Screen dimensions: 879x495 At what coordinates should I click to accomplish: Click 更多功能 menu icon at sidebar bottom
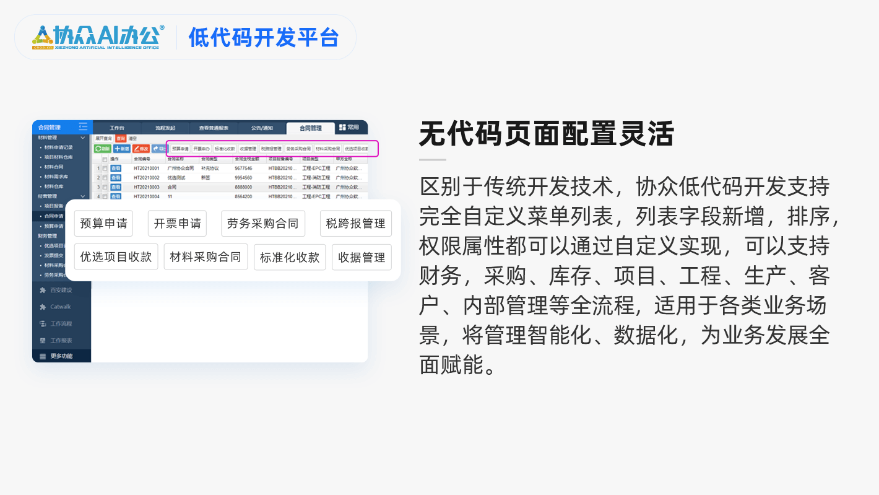43,356
